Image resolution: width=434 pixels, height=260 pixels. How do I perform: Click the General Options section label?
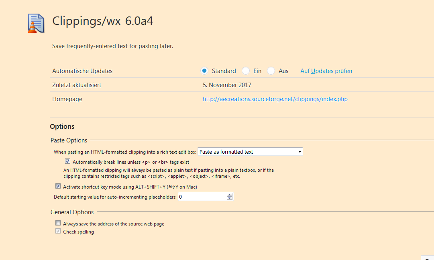coord(72,212)
